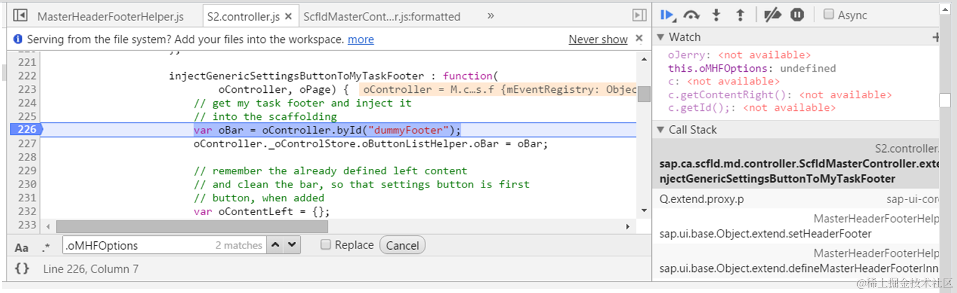Step into next function call

pyautogui.click(x=716, y=15)
